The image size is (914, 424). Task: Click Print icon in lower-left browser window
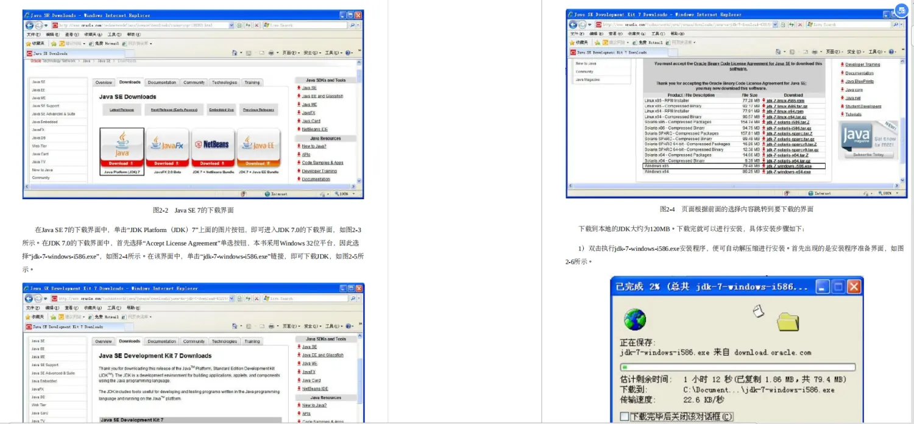pos(271,327)
